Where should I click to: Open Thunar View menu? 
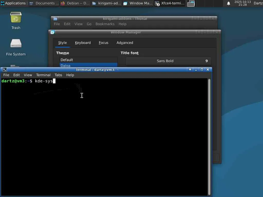[x=79, y=24]
